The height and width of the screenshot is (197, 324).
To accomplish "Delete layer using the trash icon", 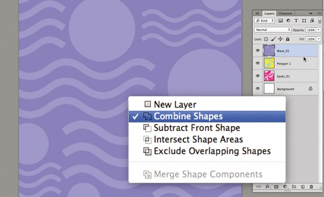I will click(311, 186).
